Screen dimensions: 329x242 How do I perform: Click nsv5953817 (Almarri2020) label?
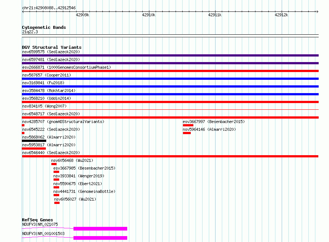(x=49, y=145)
